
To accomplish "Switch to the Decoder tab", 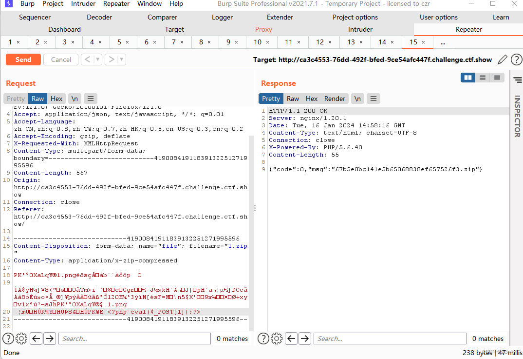I will coord(99,17).
